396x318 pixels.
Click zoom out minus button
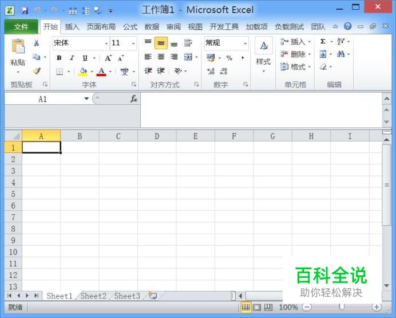coord(307,307)
